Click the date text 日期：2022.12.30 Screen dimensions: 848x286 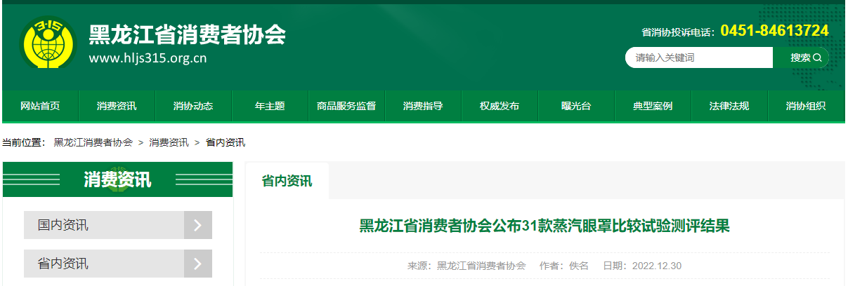point(642,266)
